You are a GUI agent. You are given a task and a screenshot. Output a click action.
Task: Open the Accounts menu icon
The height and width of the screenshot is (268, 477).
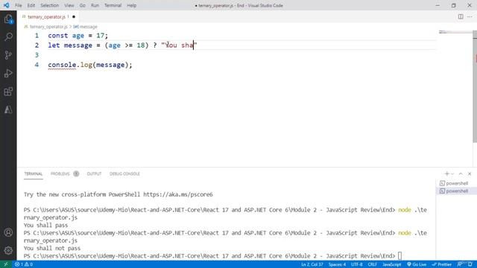(8, 232)
